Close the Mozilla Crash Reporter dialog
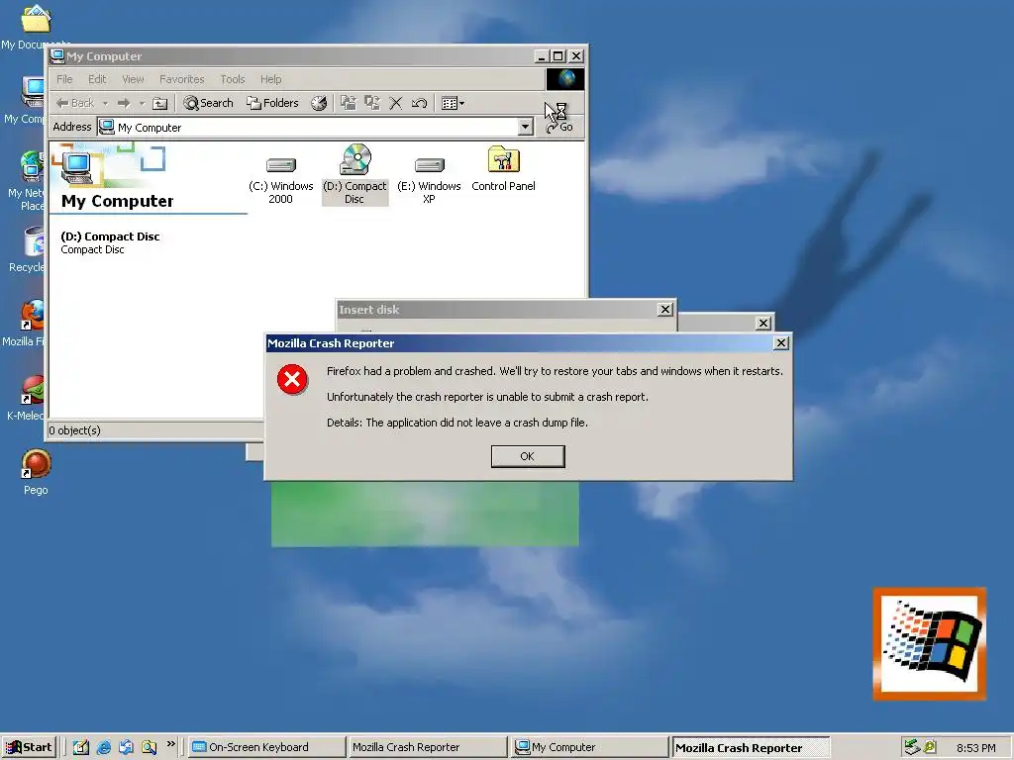Viewport: 1014px width, 760px height. 781,343
